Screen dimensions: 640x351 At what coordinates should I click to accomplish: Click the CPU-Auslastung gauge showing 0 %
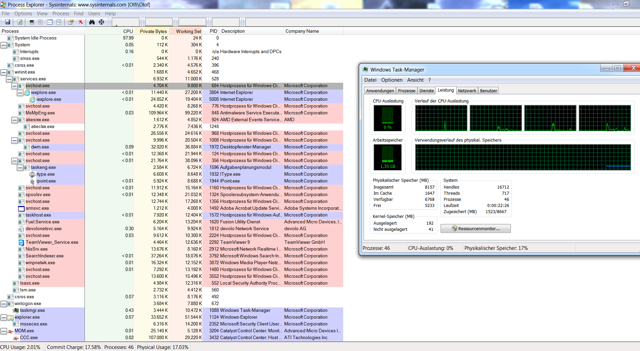tap(387, 118)
